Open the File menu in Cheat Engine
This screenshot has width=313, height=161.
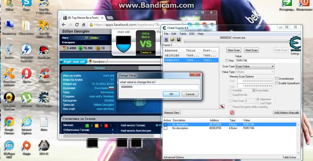point(166,34)
